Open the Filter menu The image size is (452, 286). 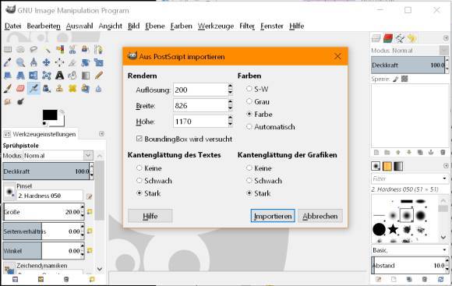point(247,26)
